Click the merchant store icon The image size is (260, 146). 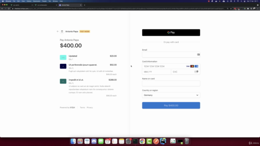point(62,32)
